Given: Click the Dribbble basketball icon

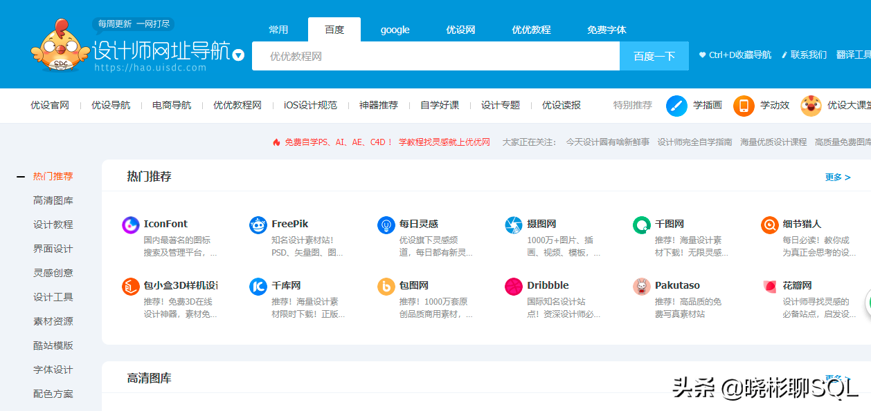Looking at the screenshot, I should (514, 286).
